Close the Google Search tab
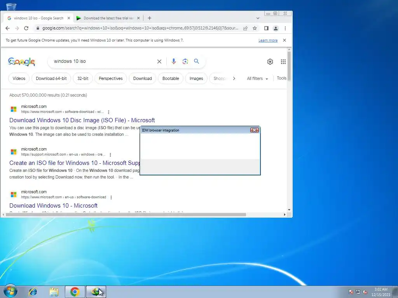This screenshot has width=398, height=298. [69, 18]
